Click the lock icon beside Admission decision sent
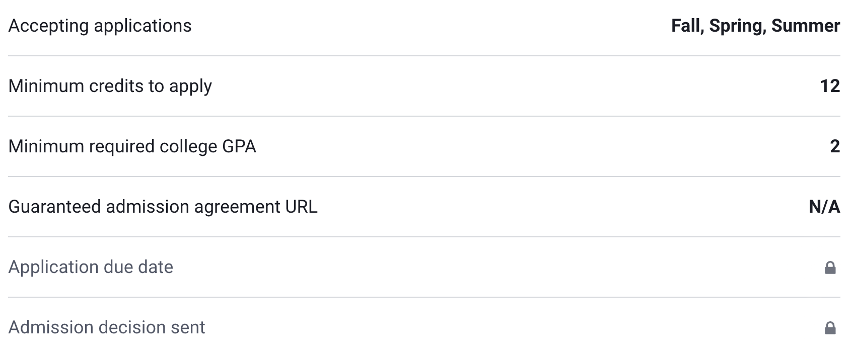 tap(830, 328)
